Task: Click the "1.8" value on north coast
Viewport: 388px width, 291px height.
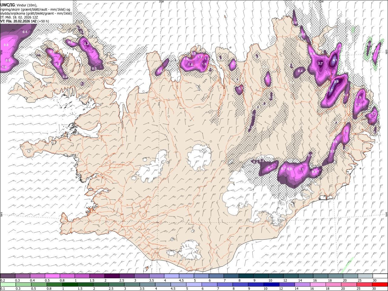Action: pos(191,65)
